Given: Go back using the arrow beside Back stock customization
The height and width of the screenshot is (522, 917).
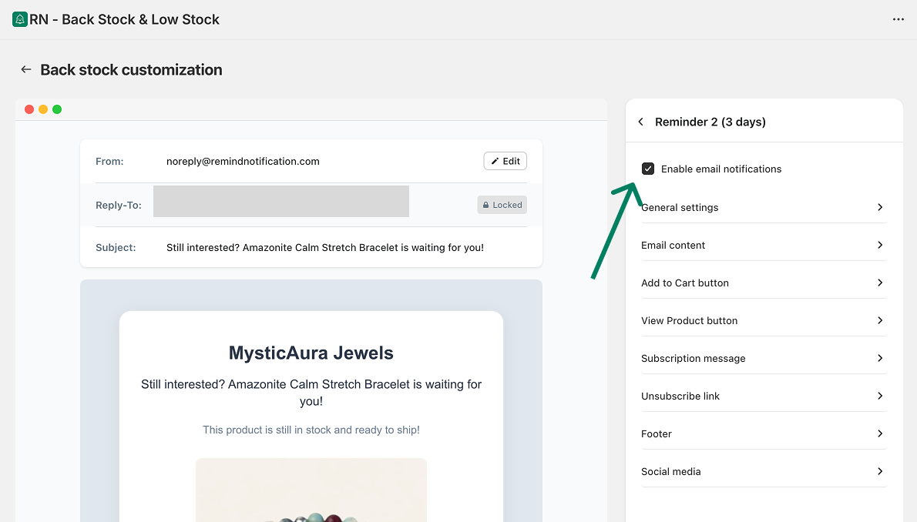Looking at the screenshot, I should click(26, 69).
